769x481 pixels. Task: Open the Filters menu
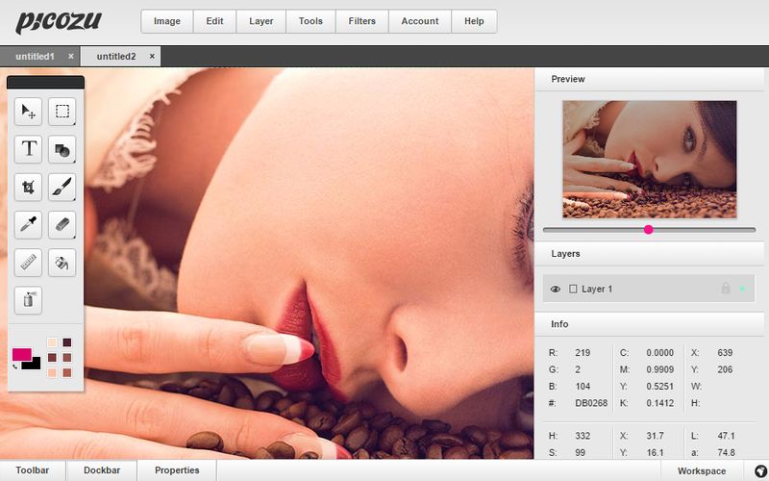click(x=362, y=21)
